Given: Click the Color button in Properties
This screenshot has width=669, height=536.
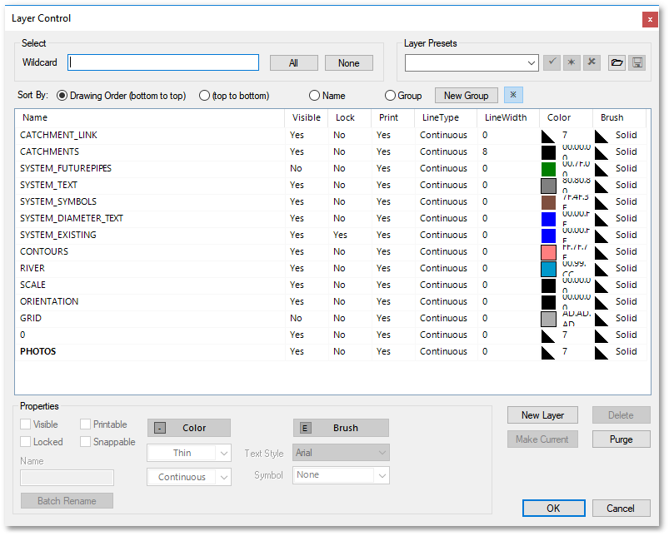Looking at the screenshot, I should click(189, 428).
